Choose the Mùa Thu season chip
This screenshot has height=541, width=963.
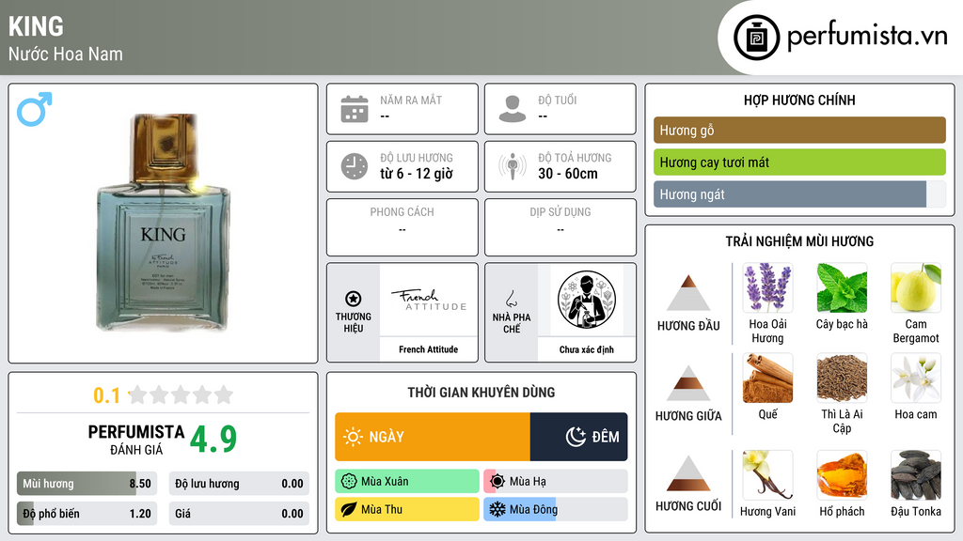point(407,509)
